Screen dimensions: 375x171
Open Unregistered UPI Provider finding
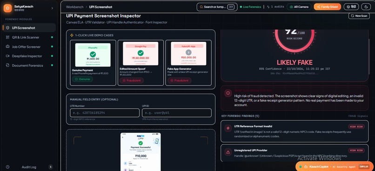(295, 153)
